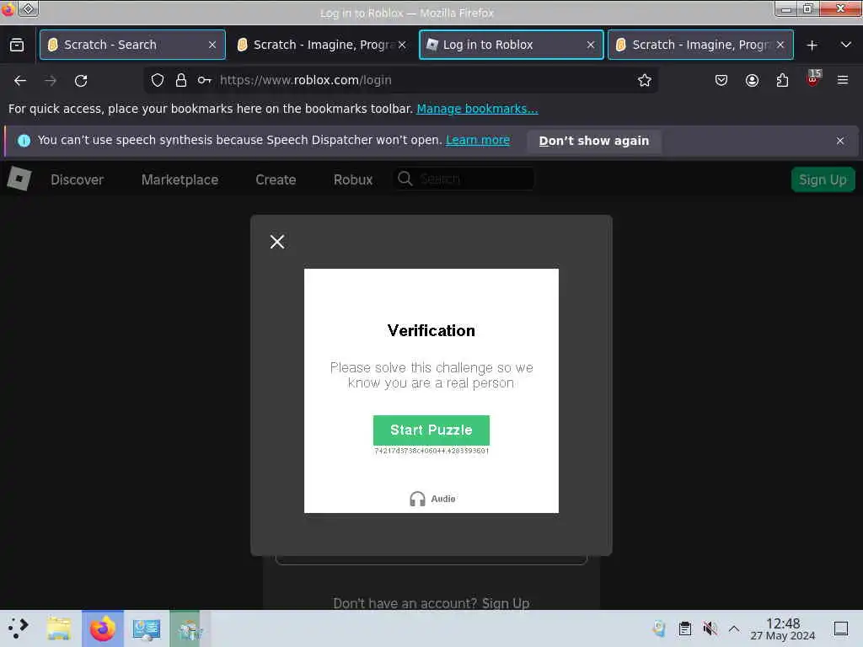Click the tray icon left of clipboard
Screen dimensions: 863x647
[659, 628]
